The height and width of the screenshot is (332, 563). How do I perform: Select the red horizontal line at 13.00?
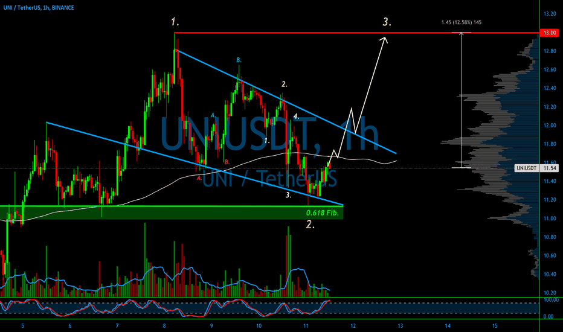pos(356,33)
